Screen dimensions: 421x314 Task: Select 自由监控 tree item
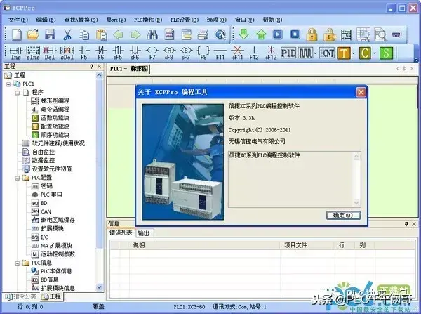click(x=44, y=152)
